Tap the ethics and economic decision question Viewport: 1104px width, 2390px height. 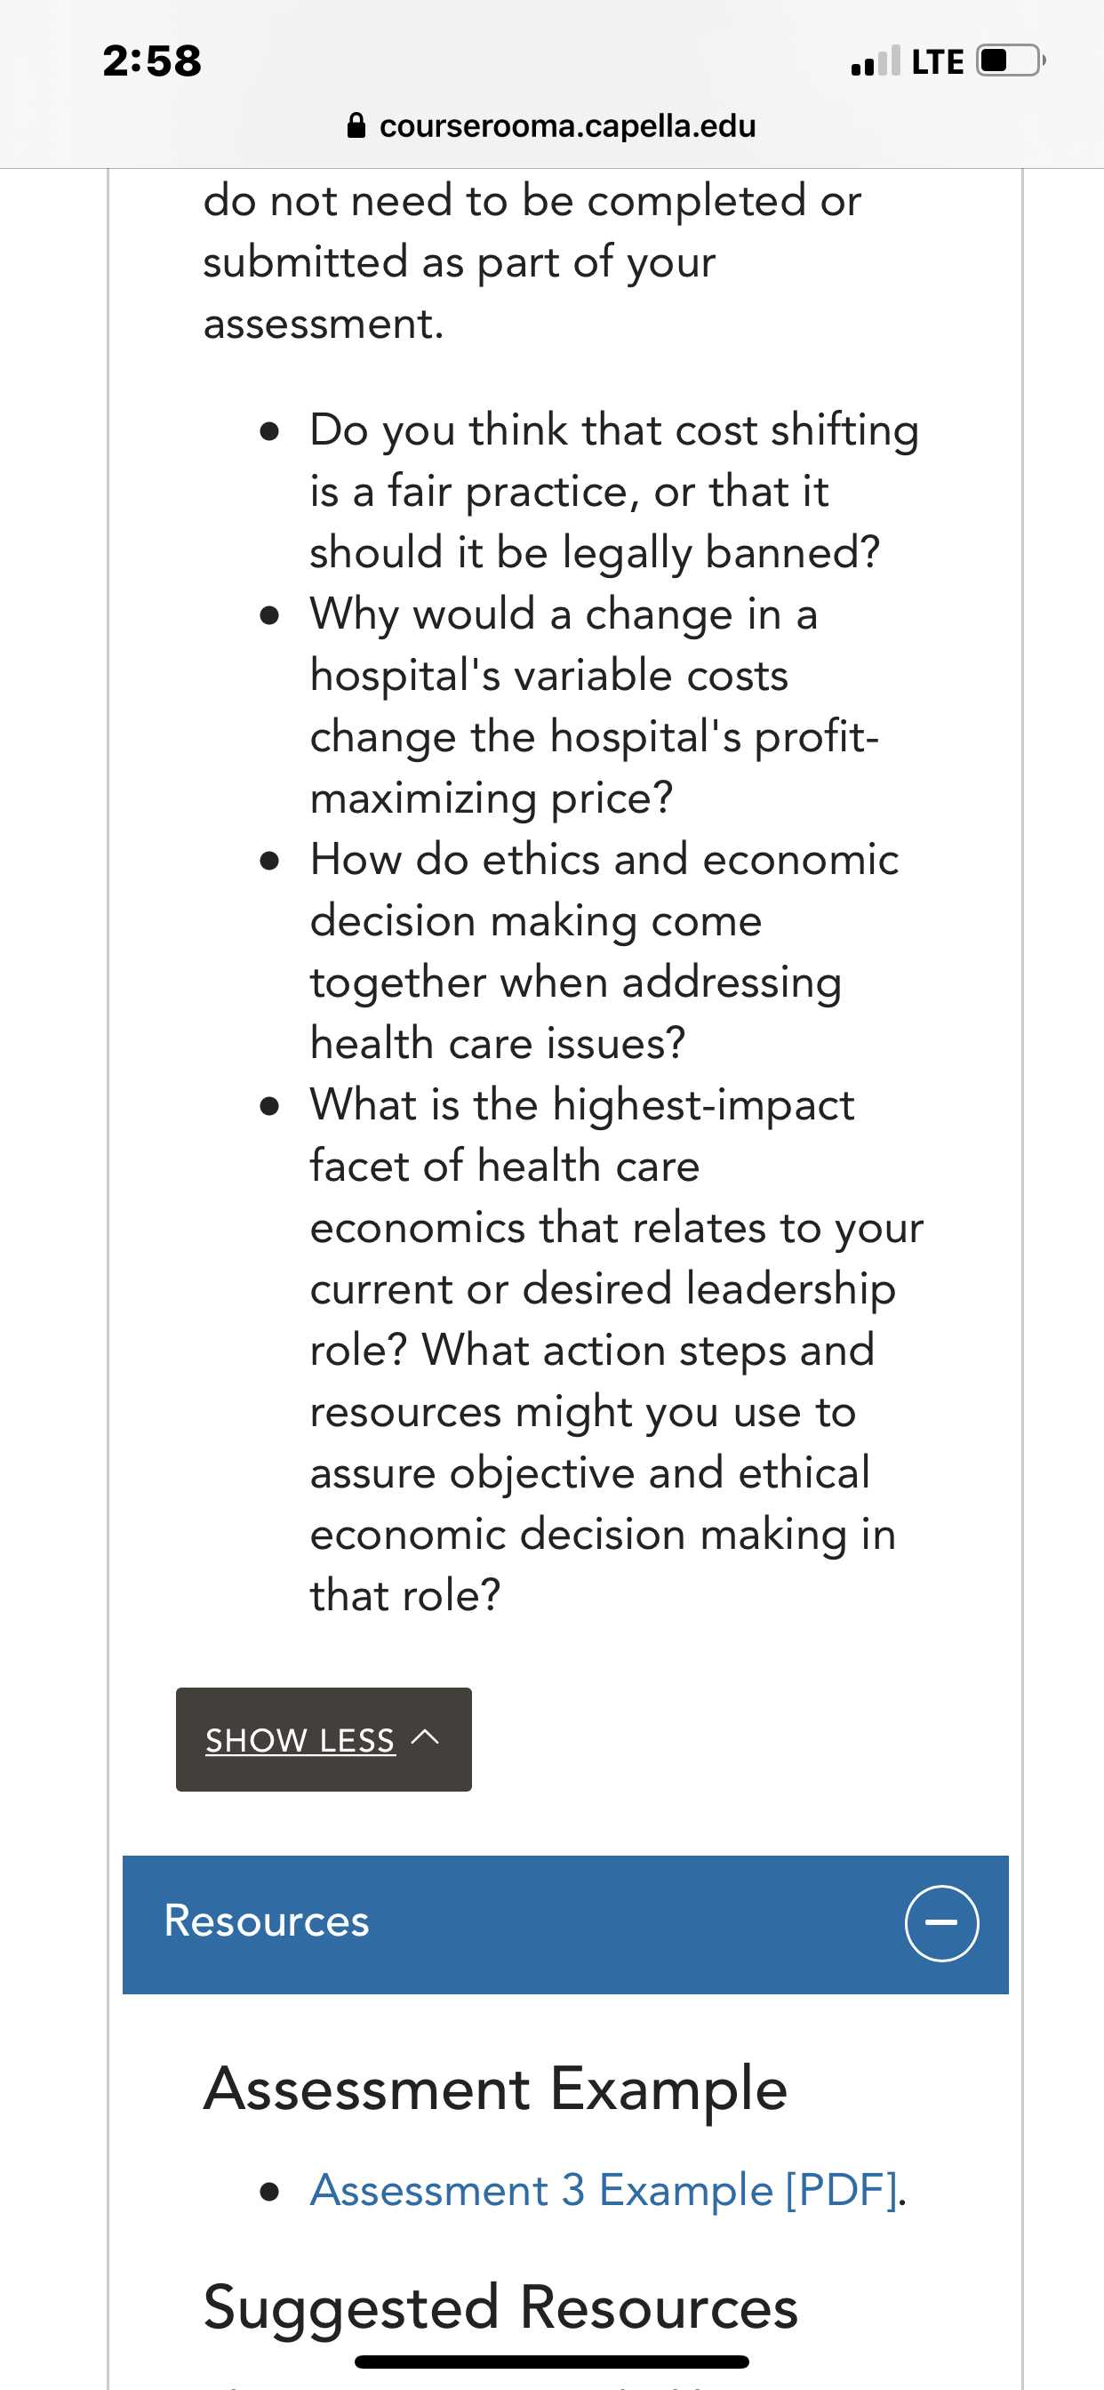(x=604, y=951)
